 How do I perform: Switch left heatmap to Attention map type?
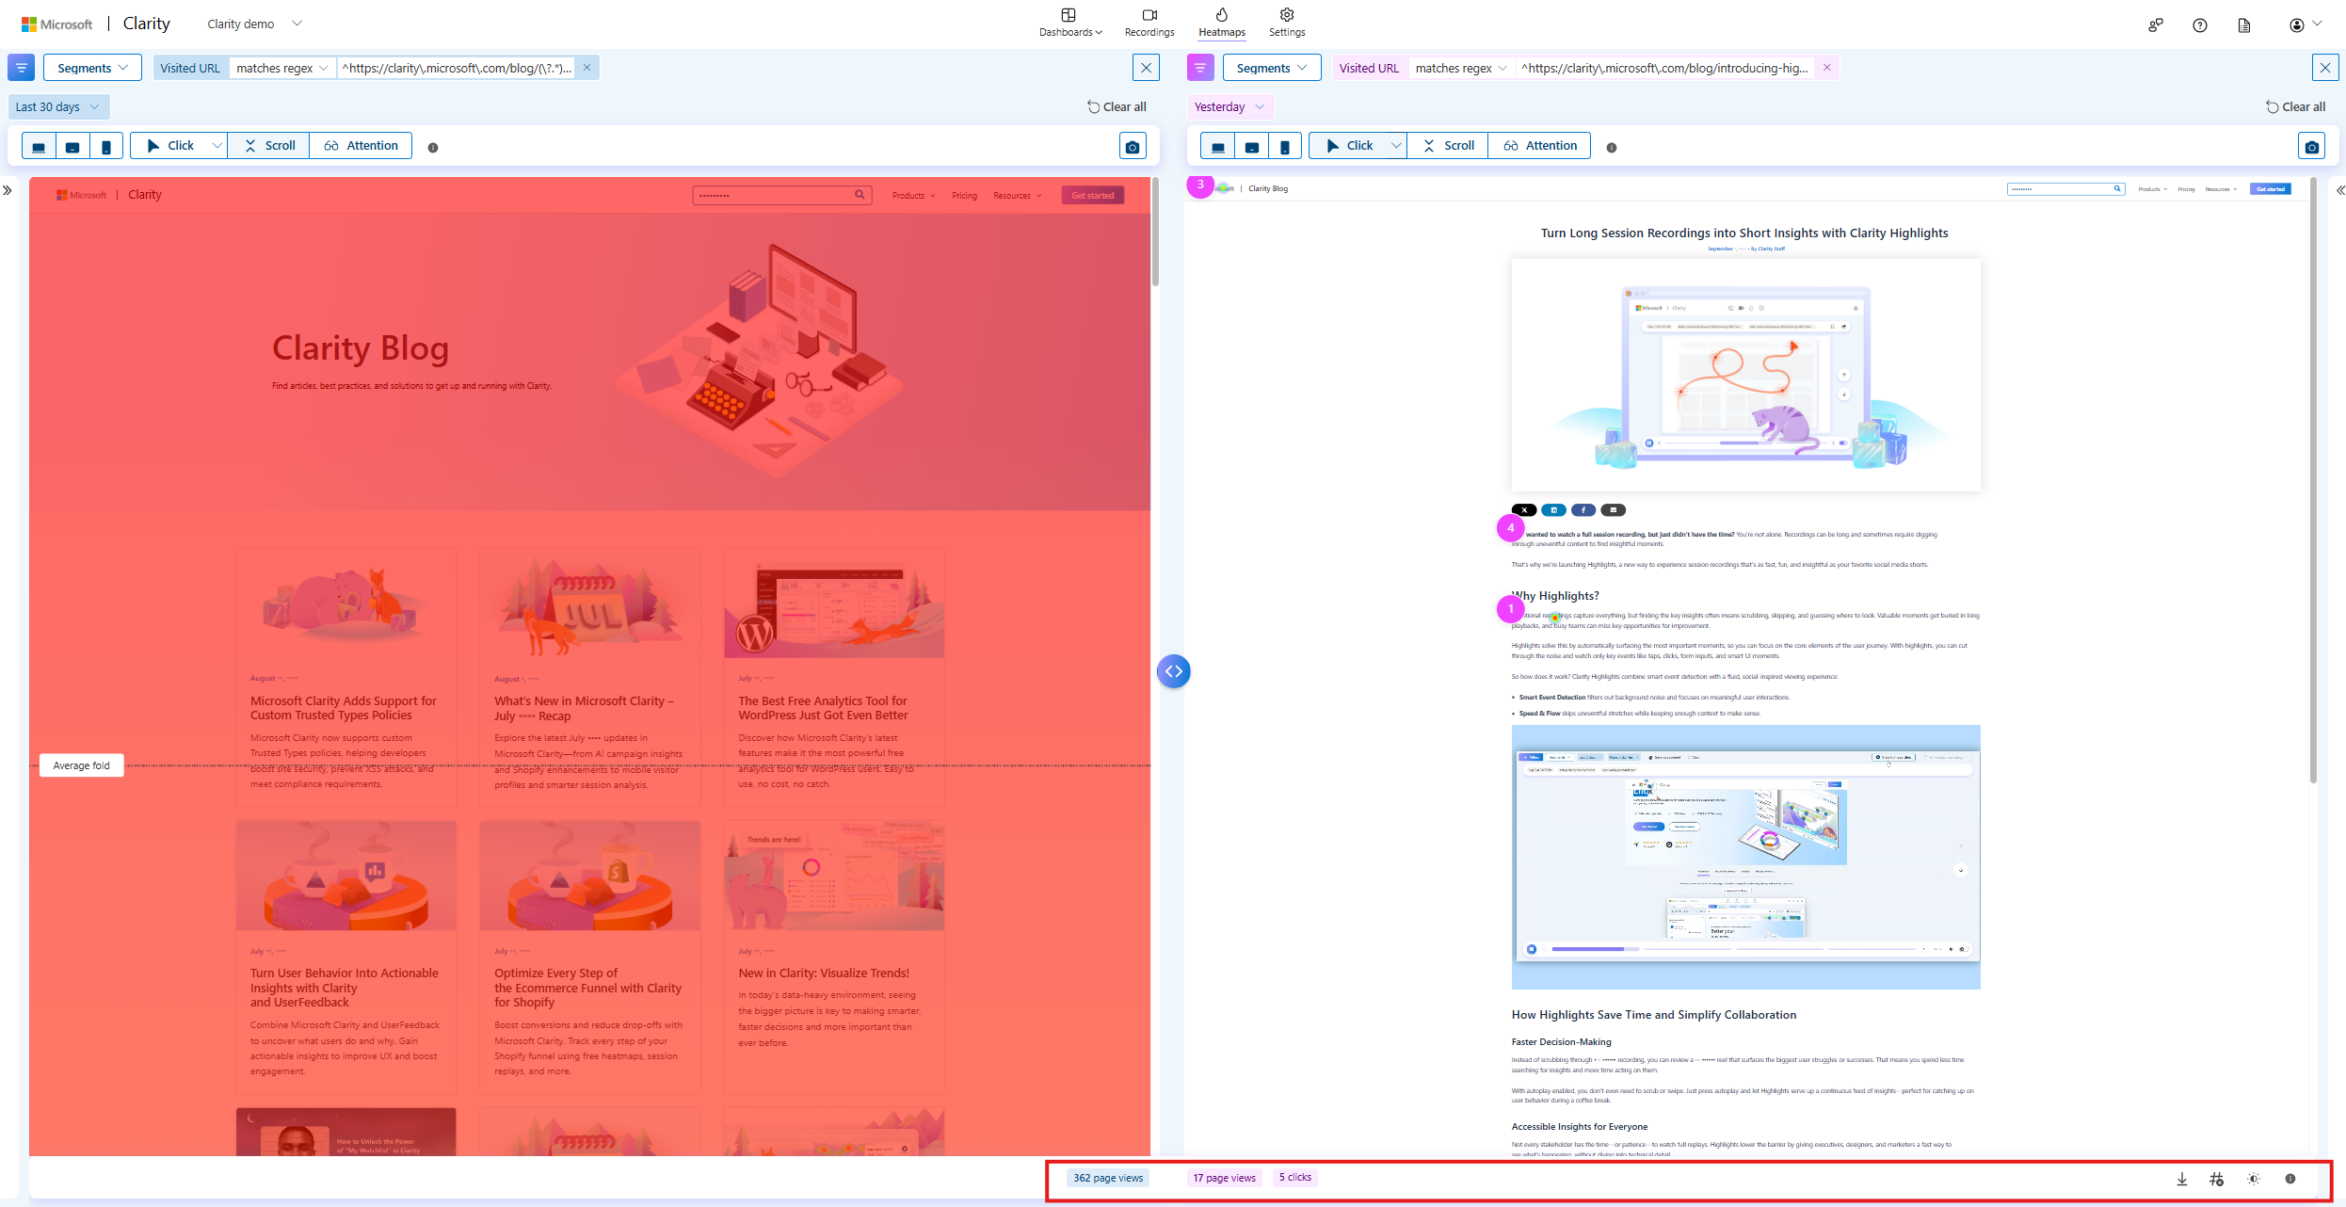361,146
